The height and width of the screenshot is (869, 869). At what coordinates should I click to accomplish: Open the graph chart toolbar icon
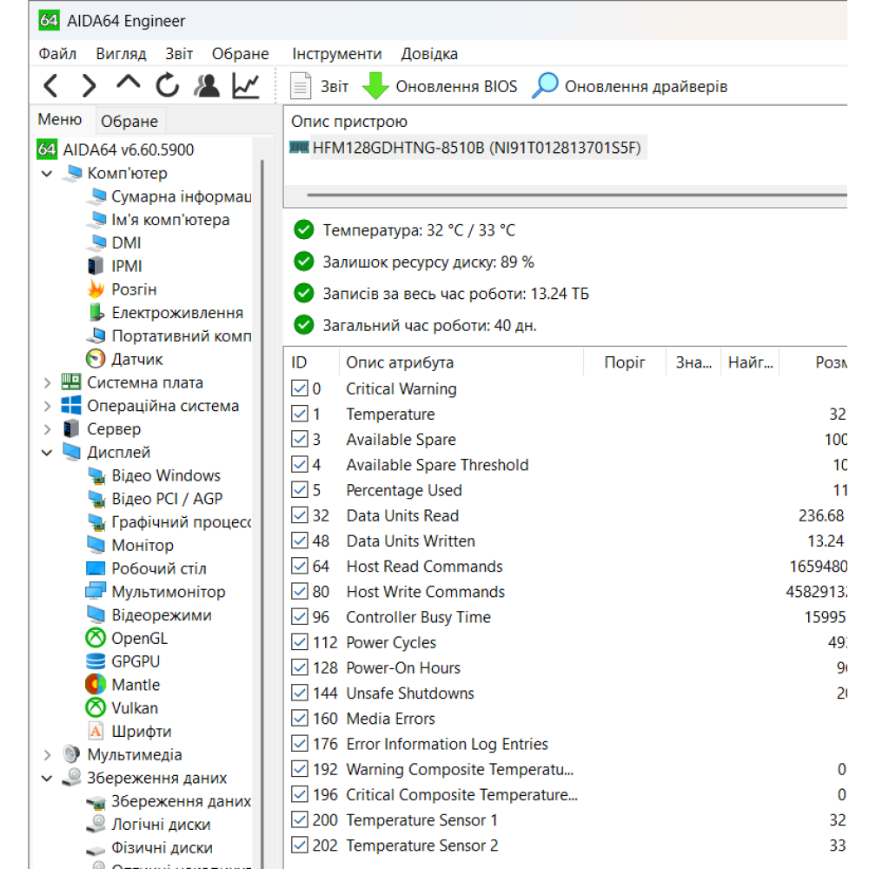[246, 85]
